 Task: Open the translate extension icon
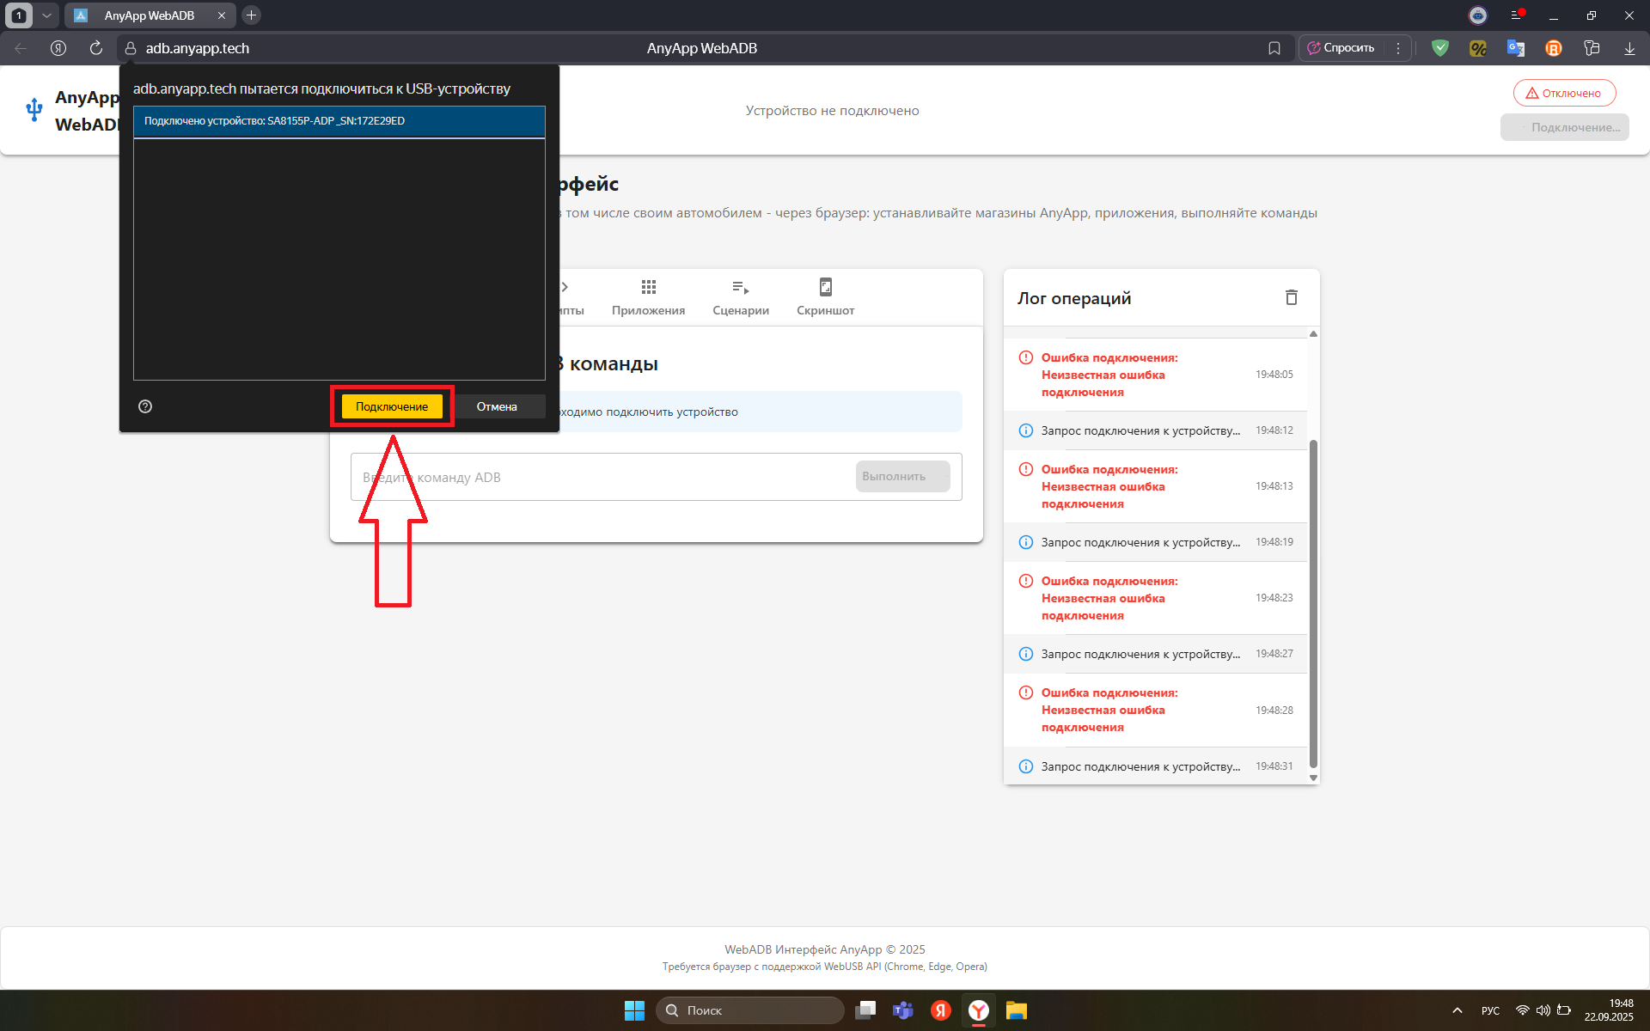1515,48
